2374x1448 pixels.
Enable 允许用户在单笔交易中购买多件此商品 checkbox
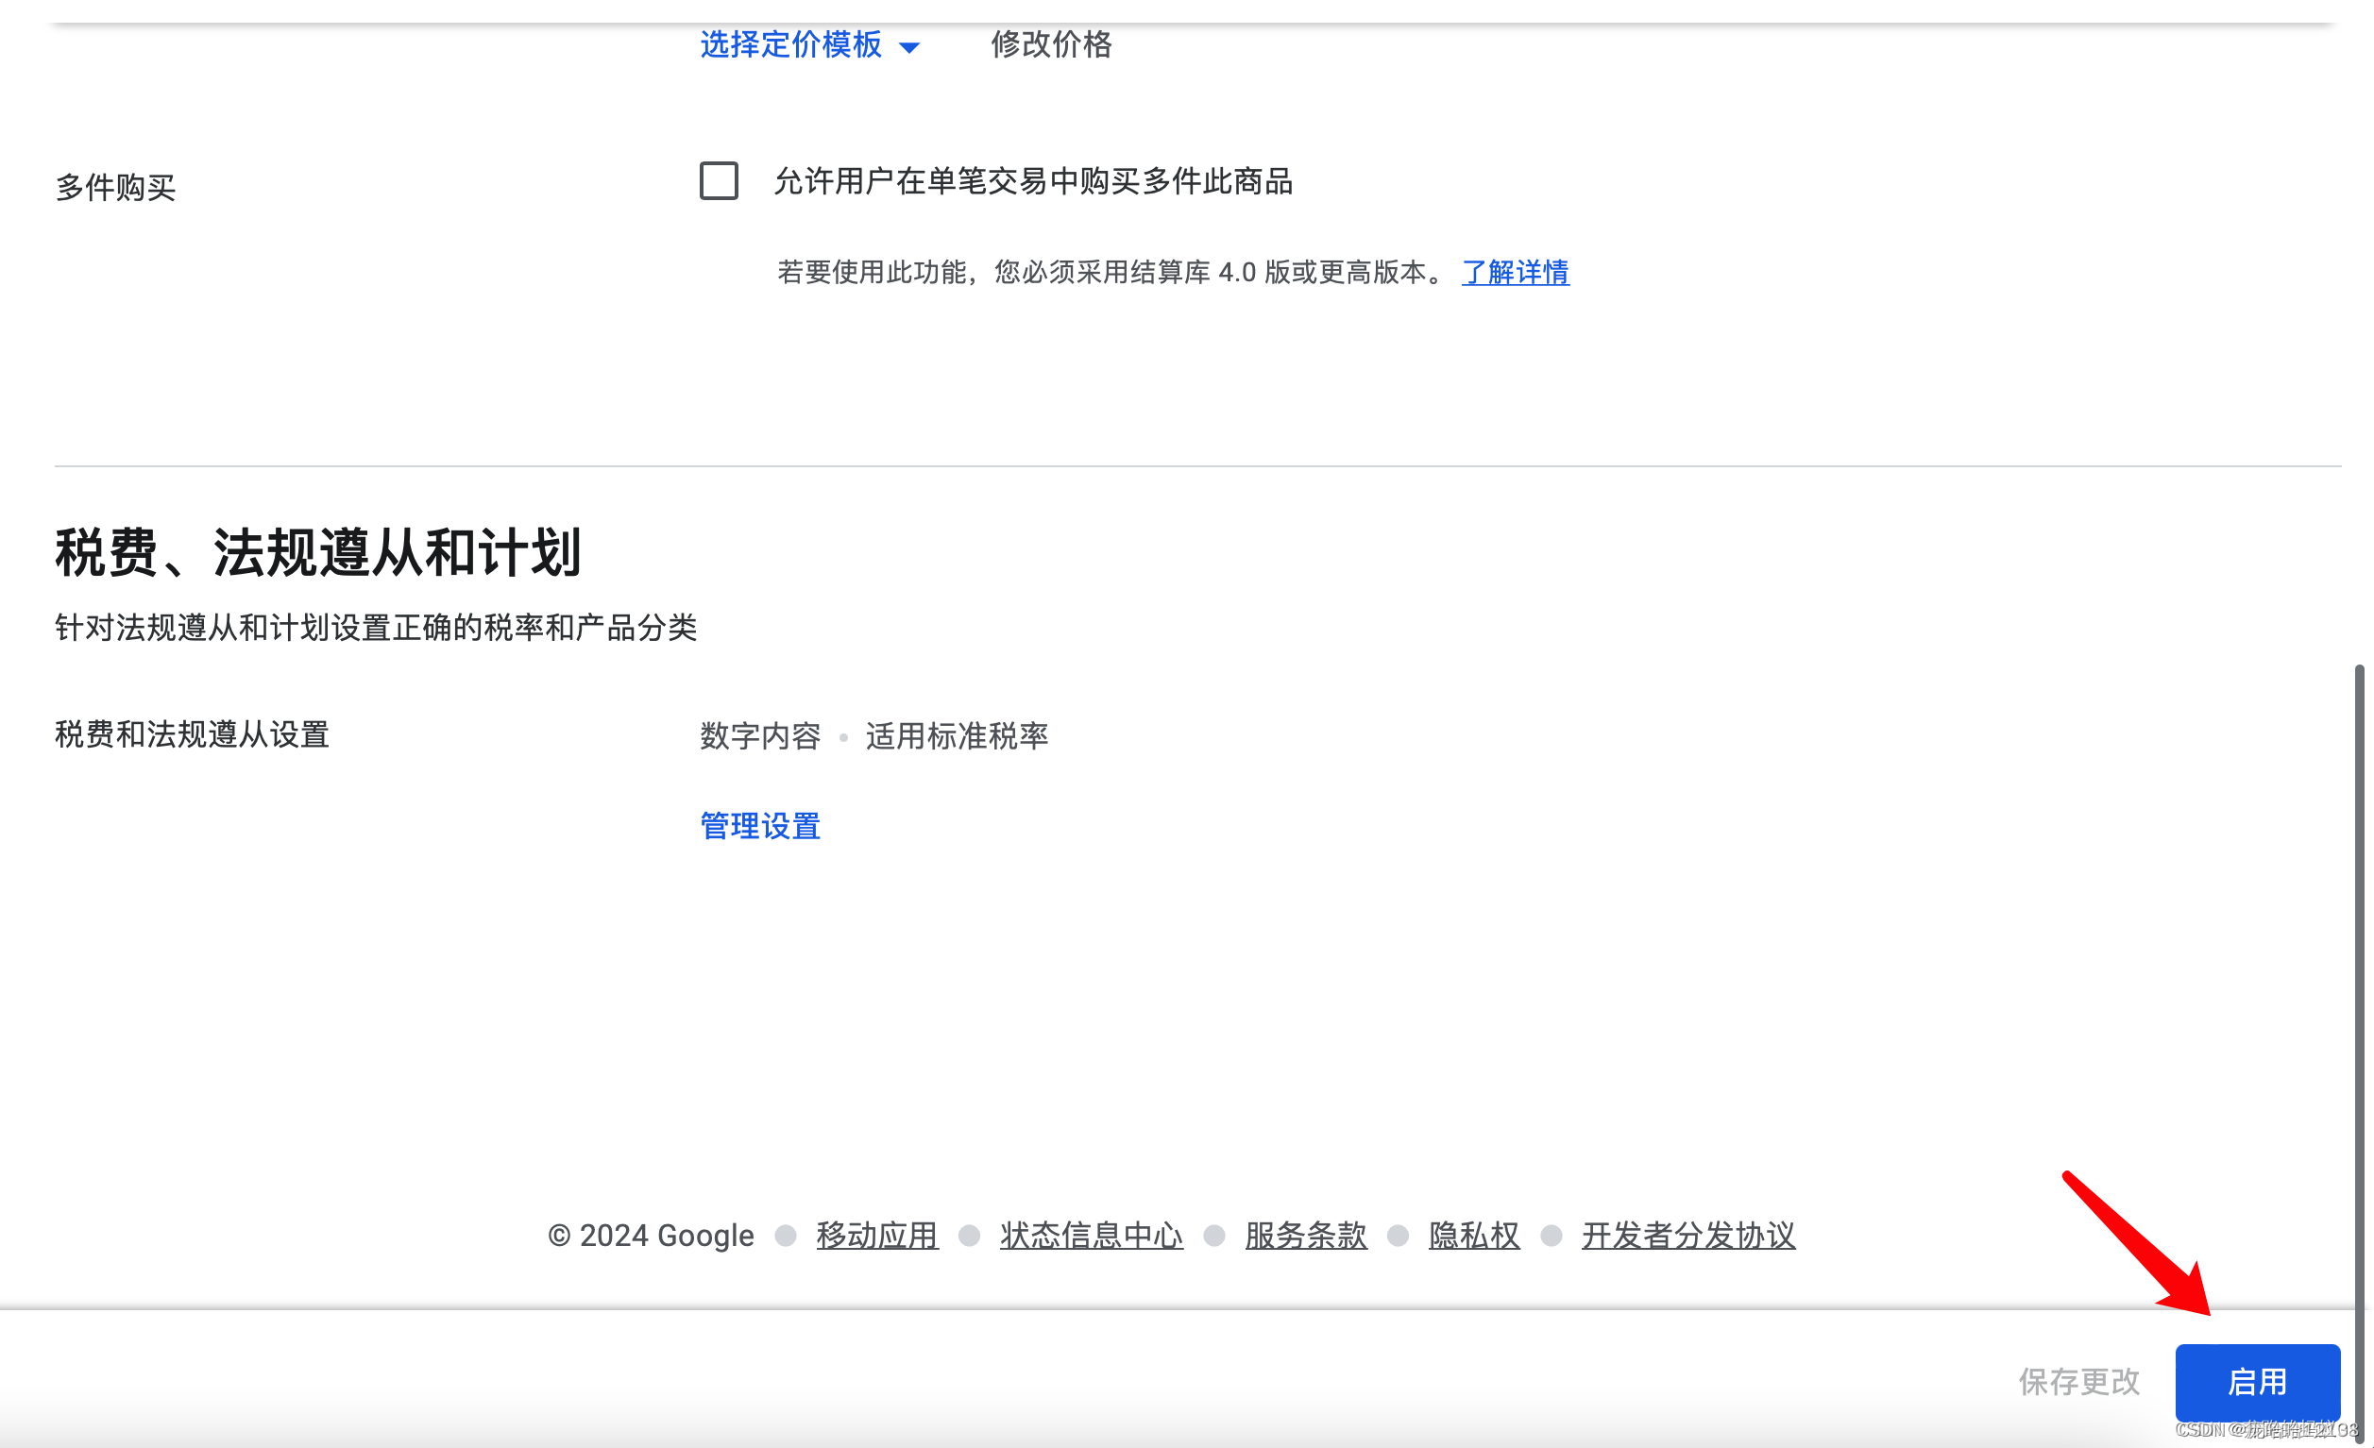pyautogui.click(x=717, y=182)
